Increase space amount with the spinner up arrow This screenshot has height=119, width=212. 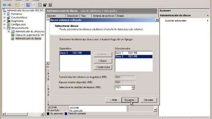(x=133, y=86)
